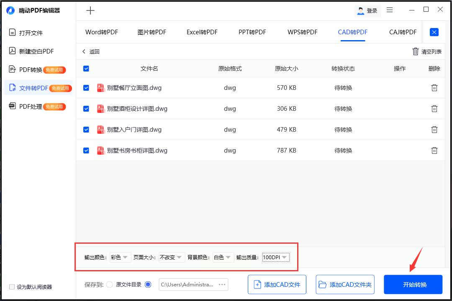Click the 开始转换 button

click(413, 285)
